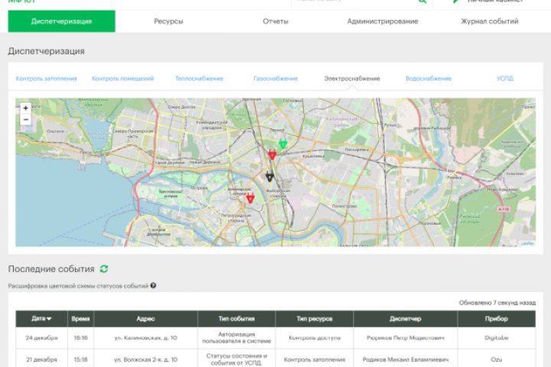The height and width of the screenshot is (367, 551).
Task: Open the Журнал событий main tab
Action: (490, 21)
